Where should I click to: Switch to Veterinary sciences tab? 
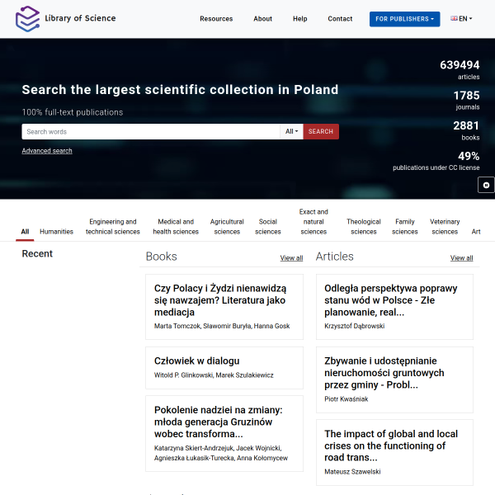tap(445, 227)
